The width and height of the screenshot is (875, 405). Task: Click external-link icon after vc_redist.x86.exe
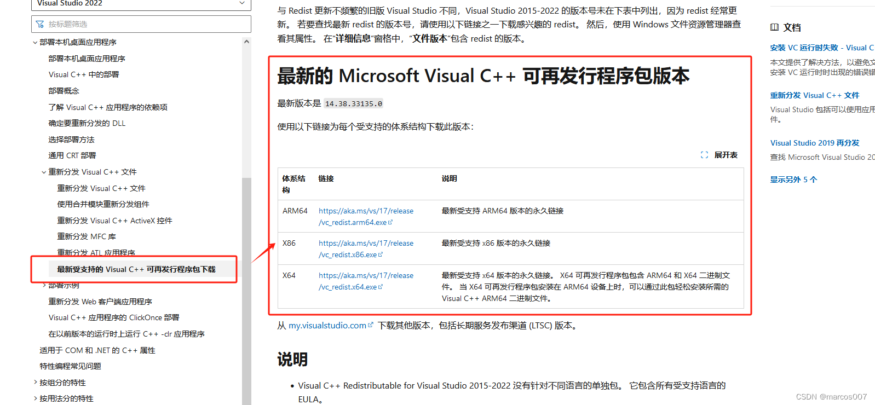(x=381, y=254)
